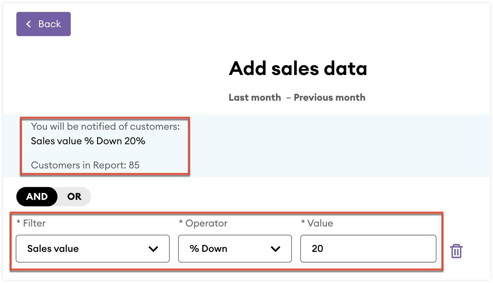Click the Operator field label
This screenshot has height=283, width=493.
(x=203, y=223)
